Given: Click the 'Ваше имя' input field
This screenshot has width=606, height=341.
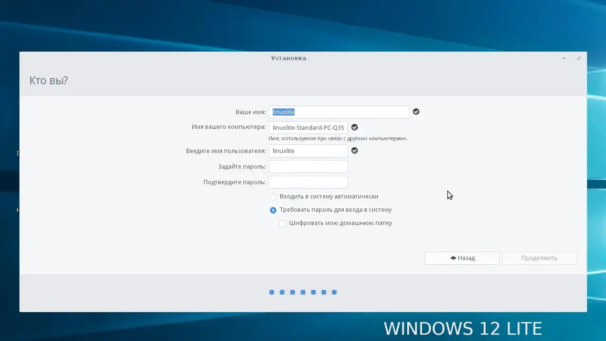Looking at the screenshot, I should (x=339, y=112).
